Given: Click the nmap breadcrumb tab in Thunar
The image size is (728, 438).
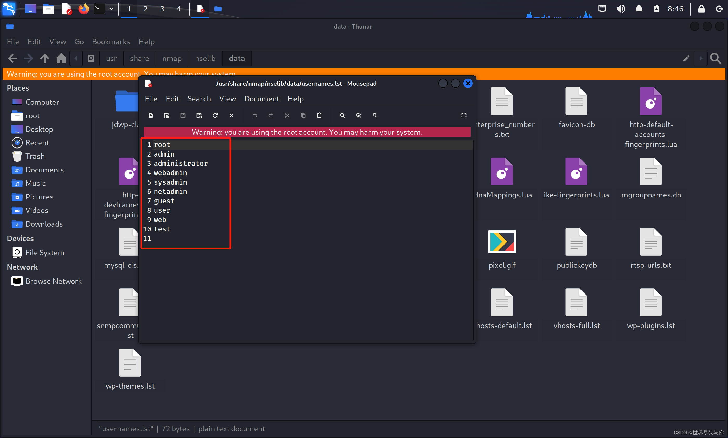Looking at the screenshot, I should [172, 58].
